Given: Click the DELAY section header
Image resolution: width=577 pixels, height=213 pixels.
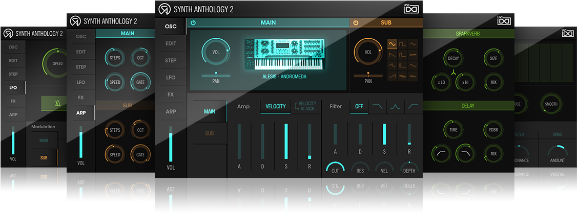Looking at the screenshot, I should coord(468,106).
